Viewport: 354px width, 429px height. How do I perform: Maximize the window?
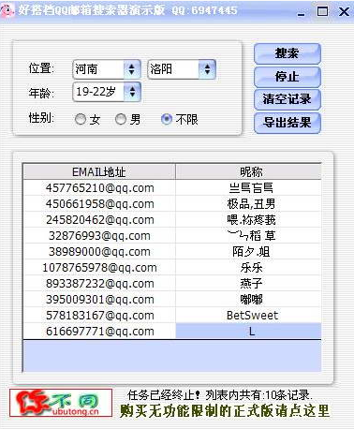click(322, 11)
